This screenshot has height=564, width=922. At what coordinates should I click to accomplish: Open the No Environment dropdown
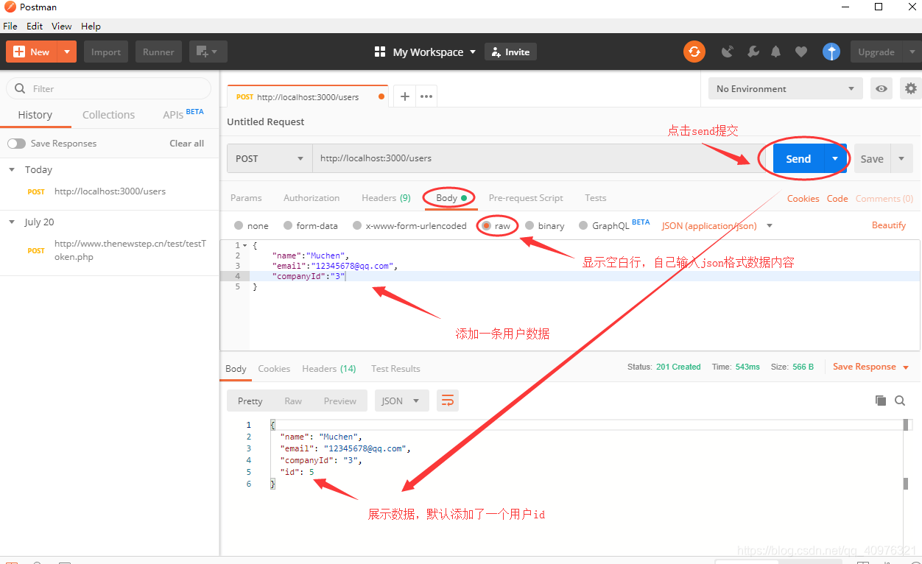pyautogui.click(x=785, y=88)
